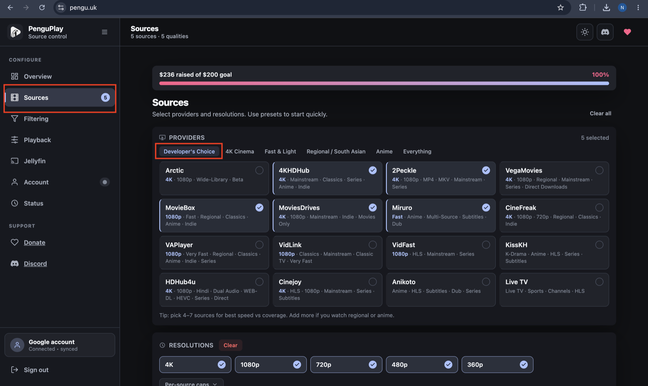Open Discord via header icon button
648x386 pixels.
(x=605, y=32)
